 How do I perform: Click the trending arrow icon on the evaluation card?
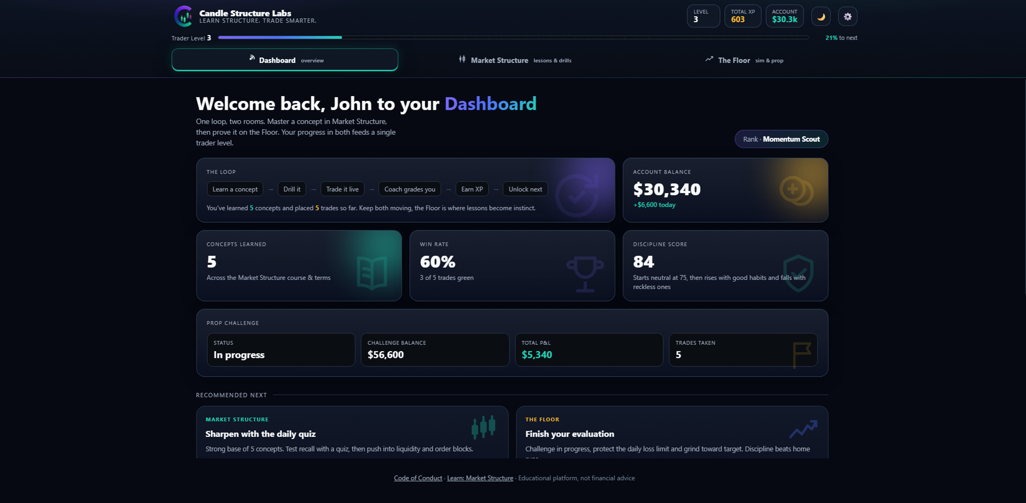click(x=803, y=429)
